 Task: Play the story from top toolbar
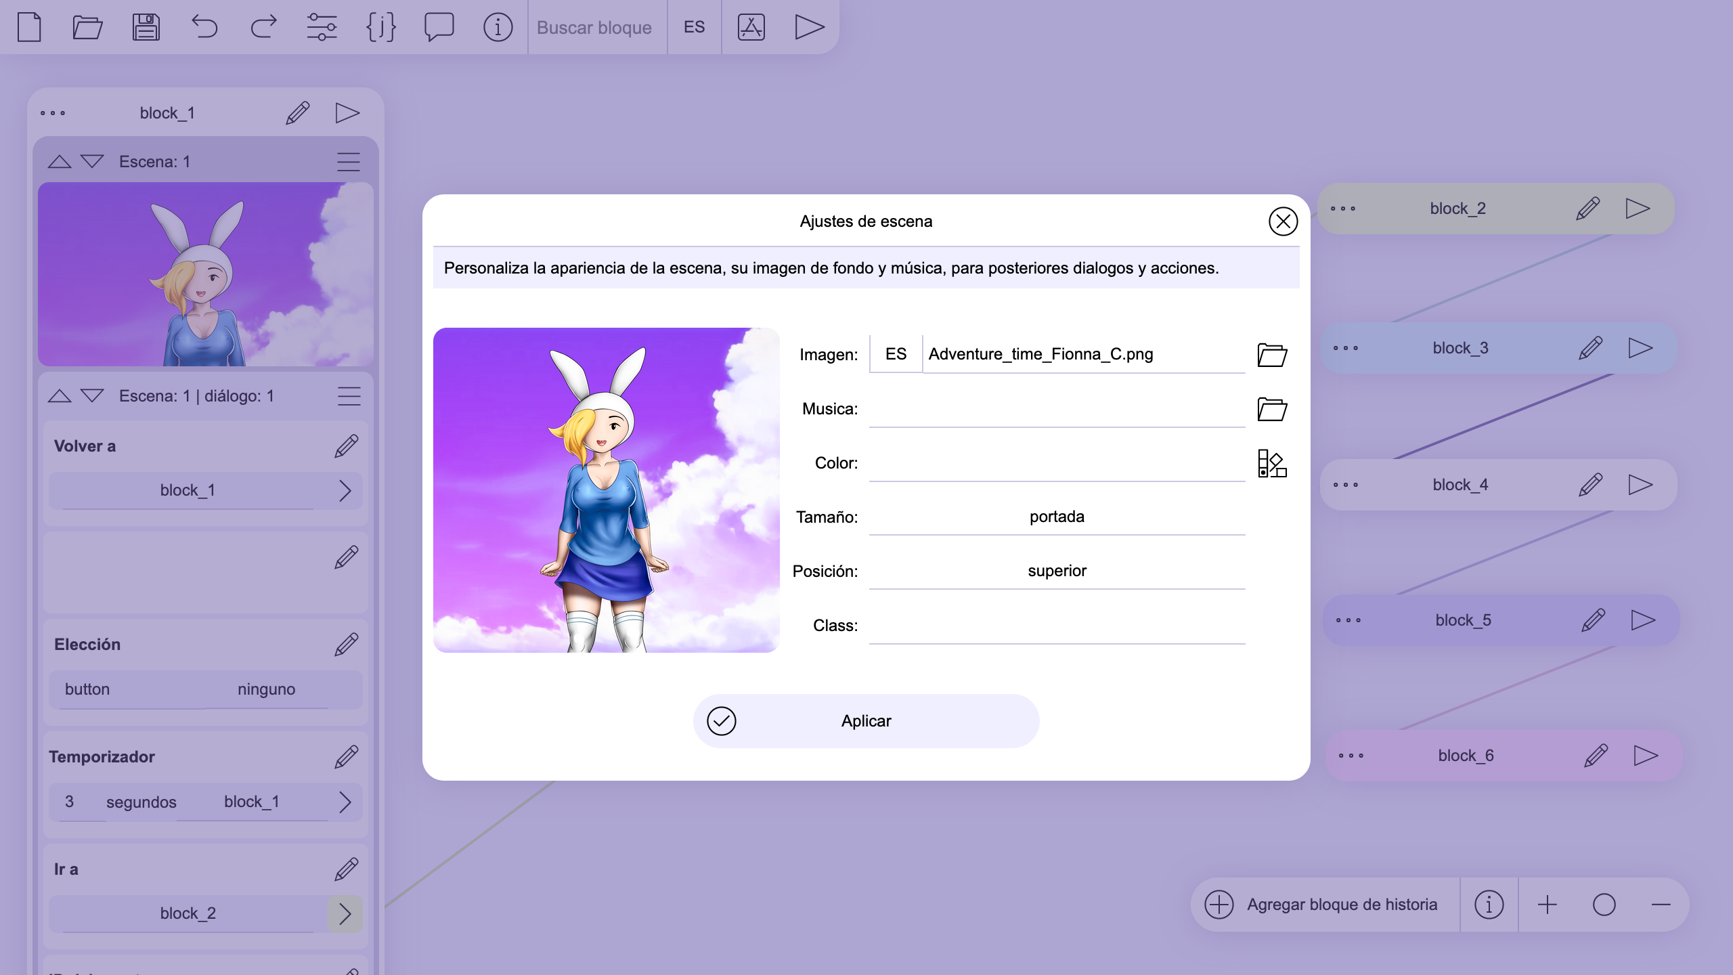pos(809,27)
